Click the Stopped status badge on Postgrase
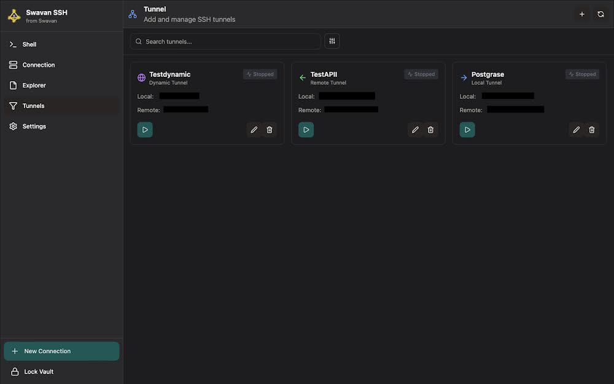The width and height of the screenshot is (614, 384). coord(582,74)
